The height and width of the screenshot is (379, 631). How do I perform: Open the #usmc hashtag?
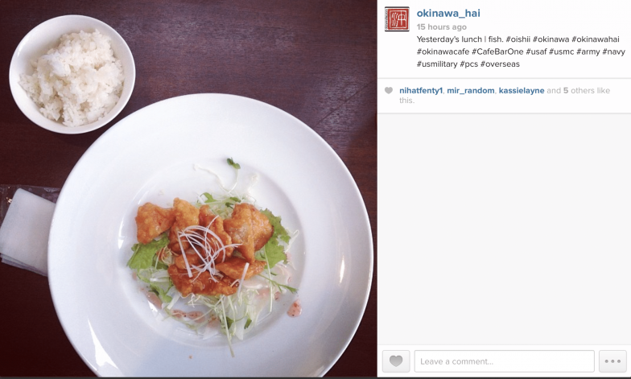(x=562, y=51)
